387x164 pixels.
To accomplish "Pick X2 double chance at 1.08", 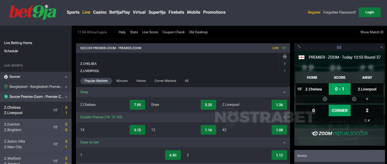I will tap(280, 130).
